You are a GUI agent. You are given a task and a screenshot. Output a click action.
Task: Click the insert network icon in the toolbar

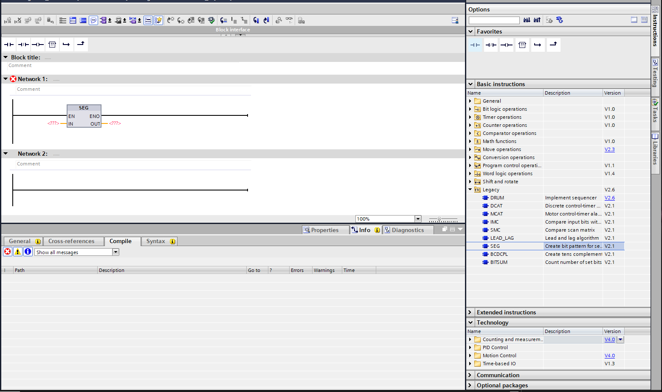point(8,20)
